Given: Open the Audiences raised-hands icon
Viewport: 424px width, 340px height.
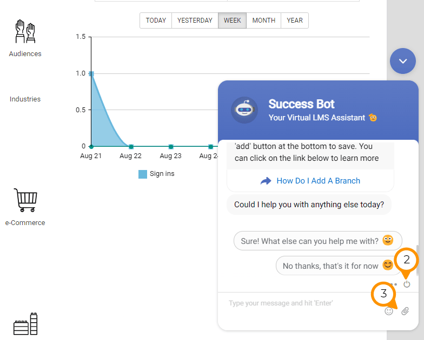Looking at the screenshot, I should [25, 31].
